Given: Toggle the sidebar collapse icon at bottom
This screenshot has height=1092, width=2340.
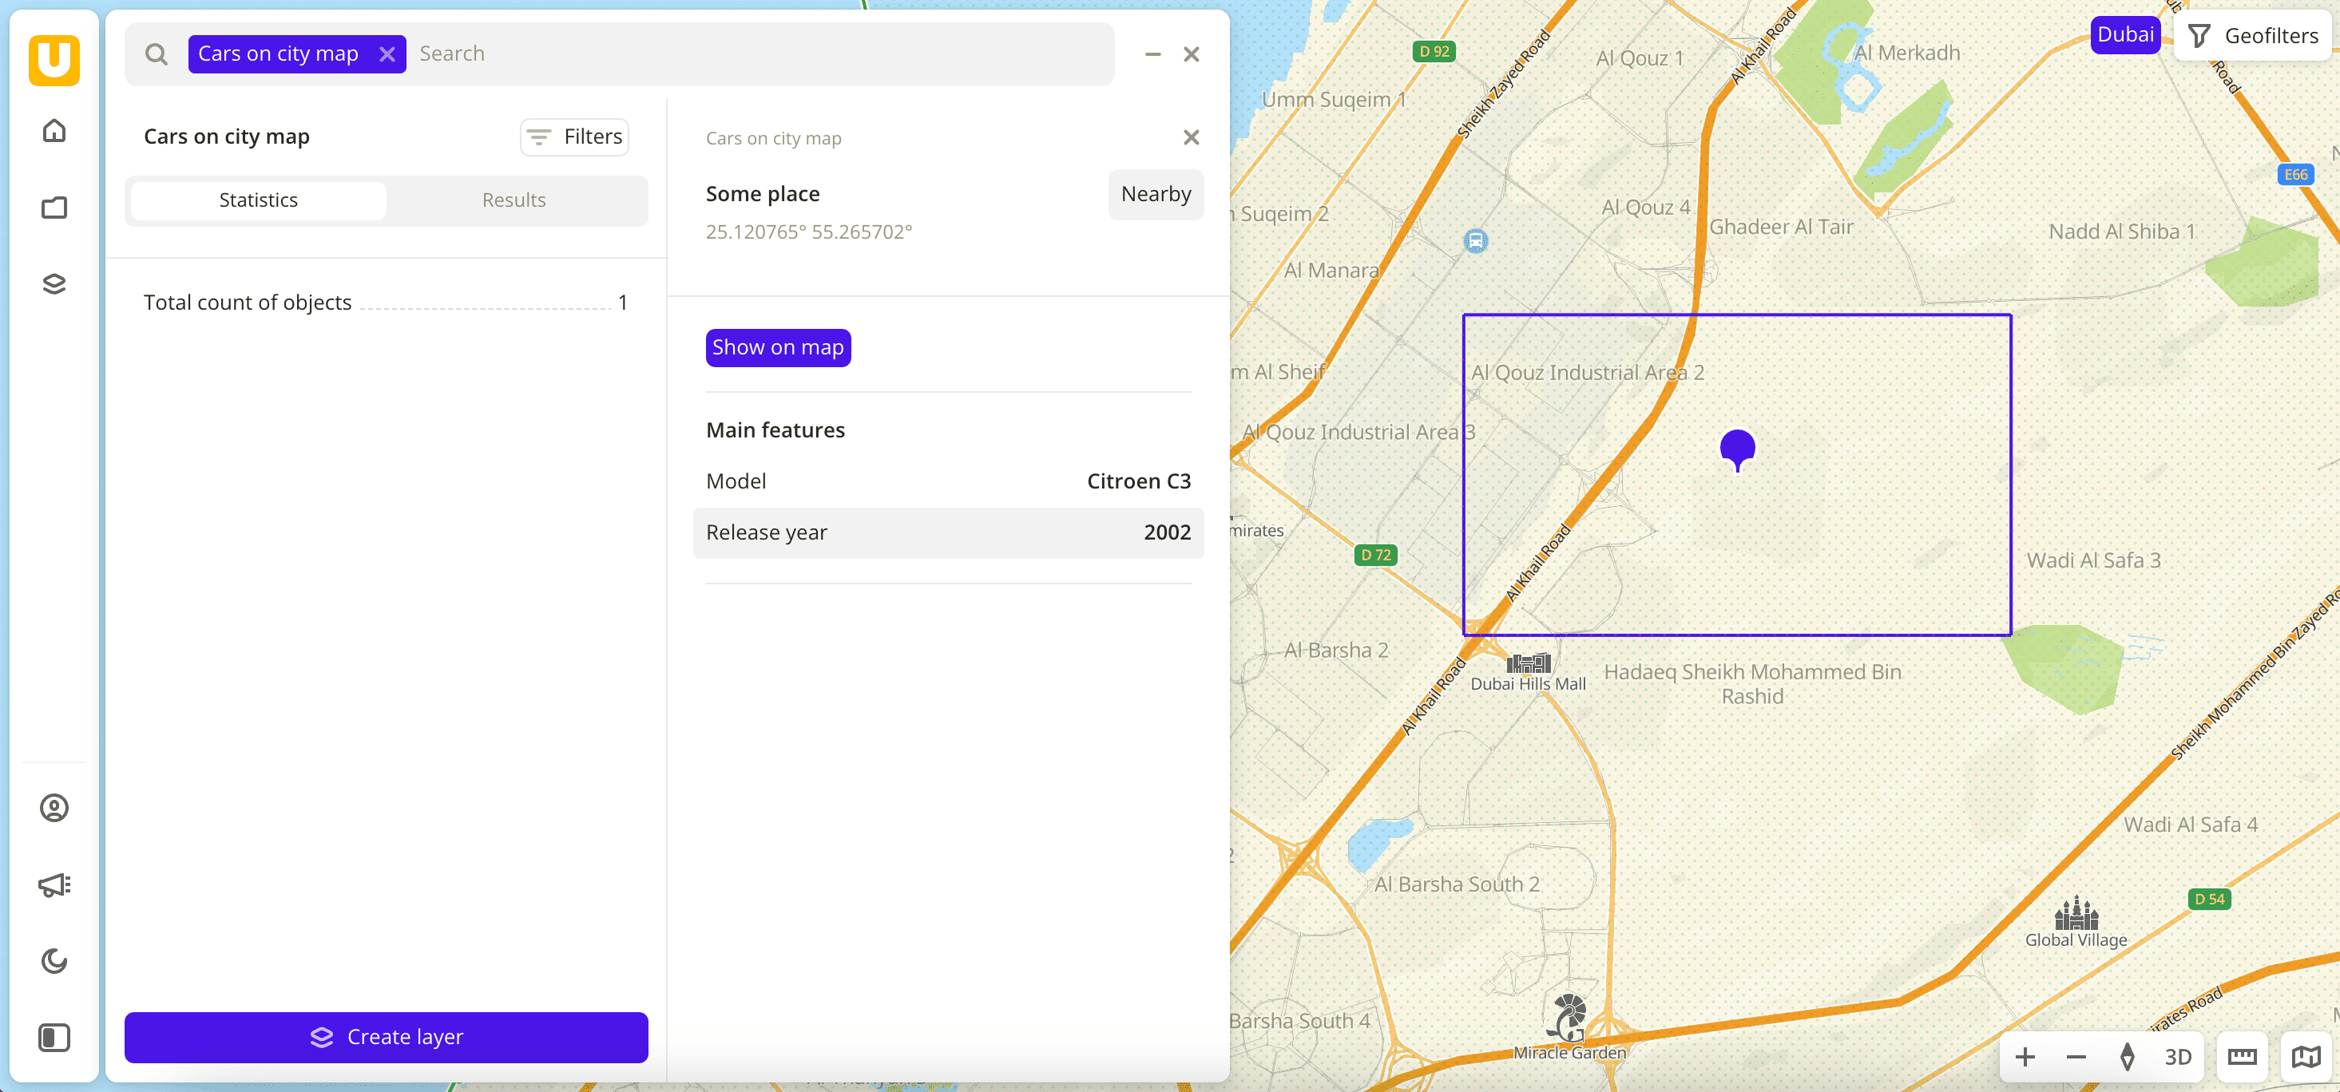Looking at the screenshot, I should pos(54,1038).
